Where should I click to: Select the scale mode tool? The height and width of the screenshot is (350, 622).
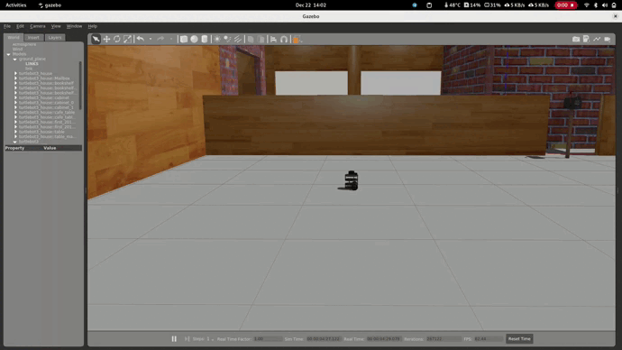[x=127, y=39]
